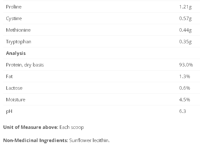
Task: Select the 0.6% lactose value
Action: pos(185,88)
